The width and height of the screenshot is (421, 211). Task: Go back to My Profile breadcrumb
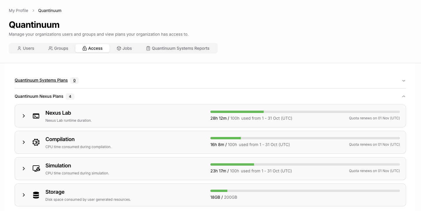coord(18,11)
